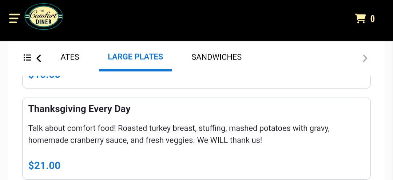Click the Comfort Diner logo
Screen dimensions: 393x180
pos(44,17)
